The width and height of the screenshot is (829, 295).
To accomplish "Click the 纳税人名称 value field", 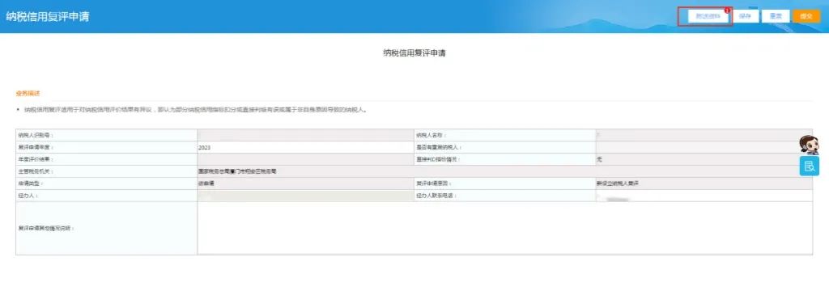I will pos(704,135).
